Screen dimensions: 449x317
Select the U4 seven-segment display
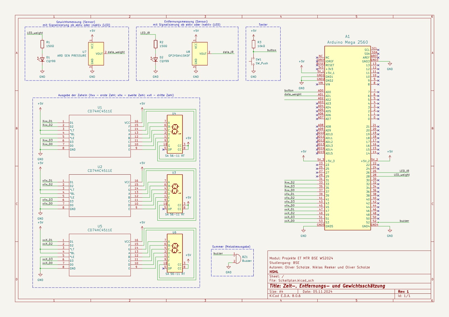pos(175,134)
